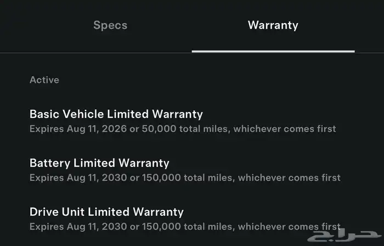Click gray divider line under Specs tab

coord(96,52)
